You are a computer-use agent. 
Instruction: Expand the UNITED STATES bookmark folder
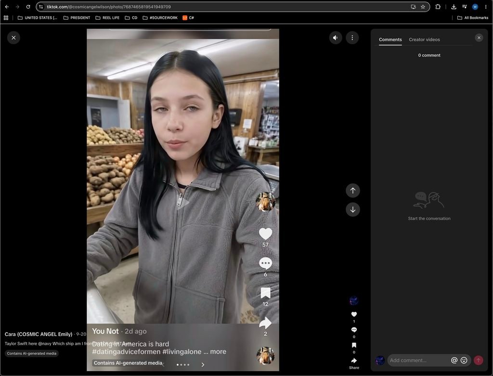38,18
